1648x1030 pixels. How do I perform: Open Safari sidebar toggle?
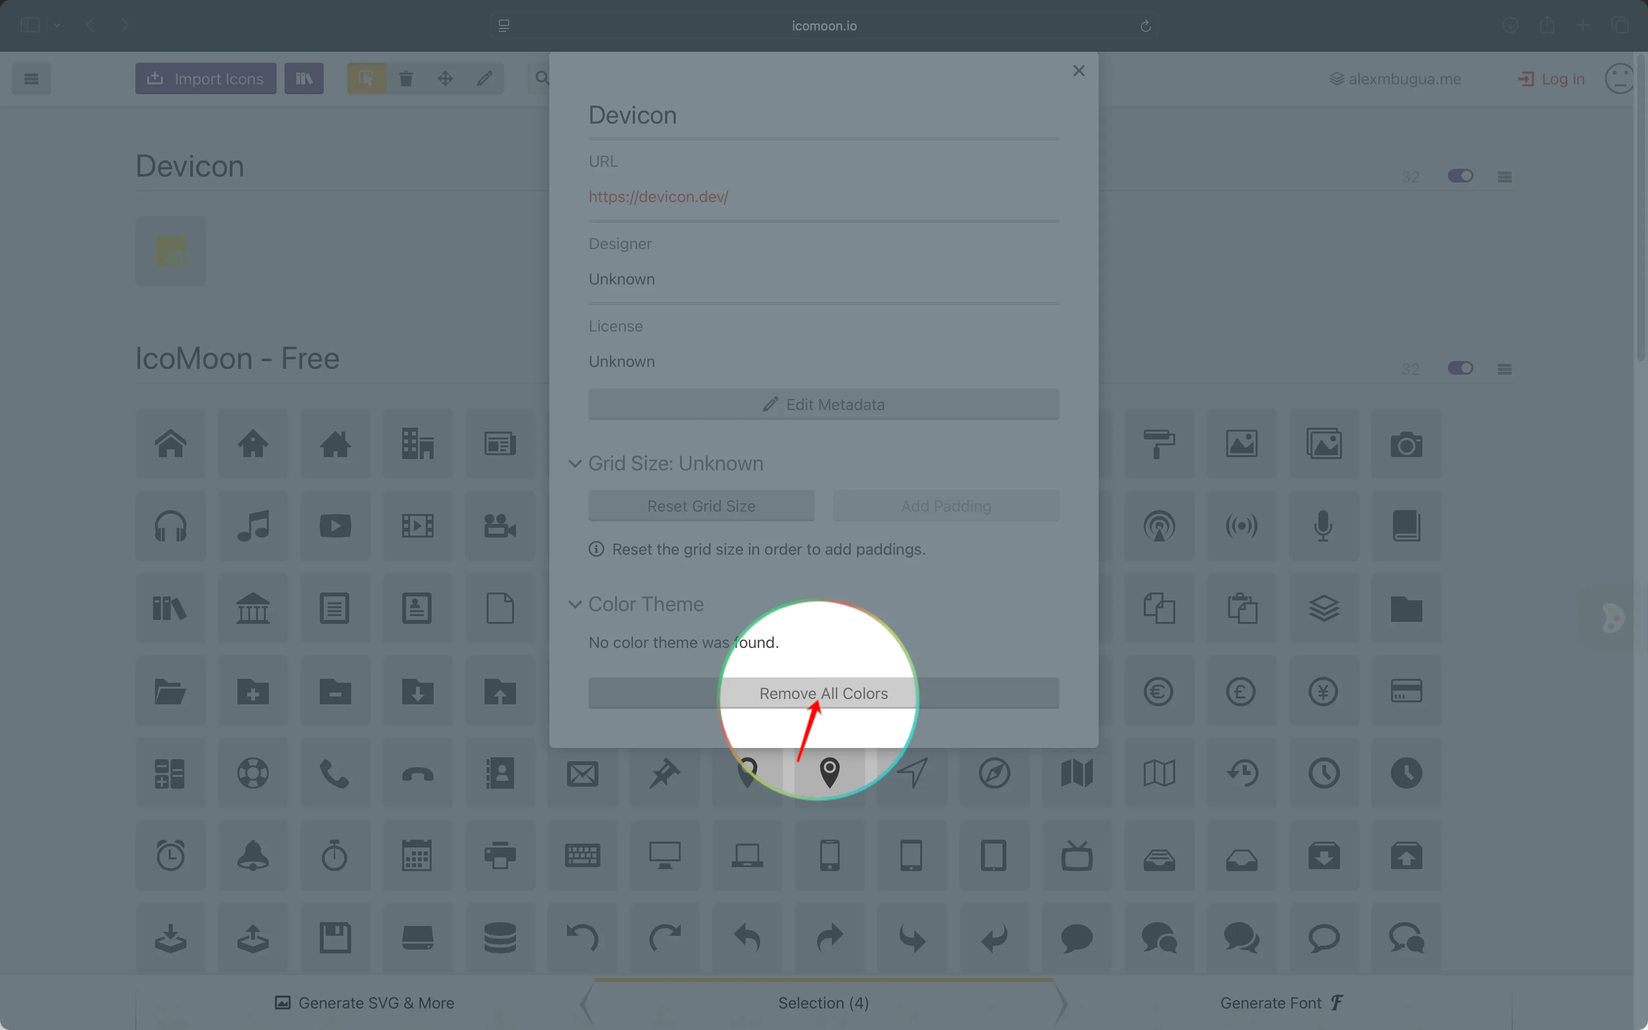[x=30, y=25]
